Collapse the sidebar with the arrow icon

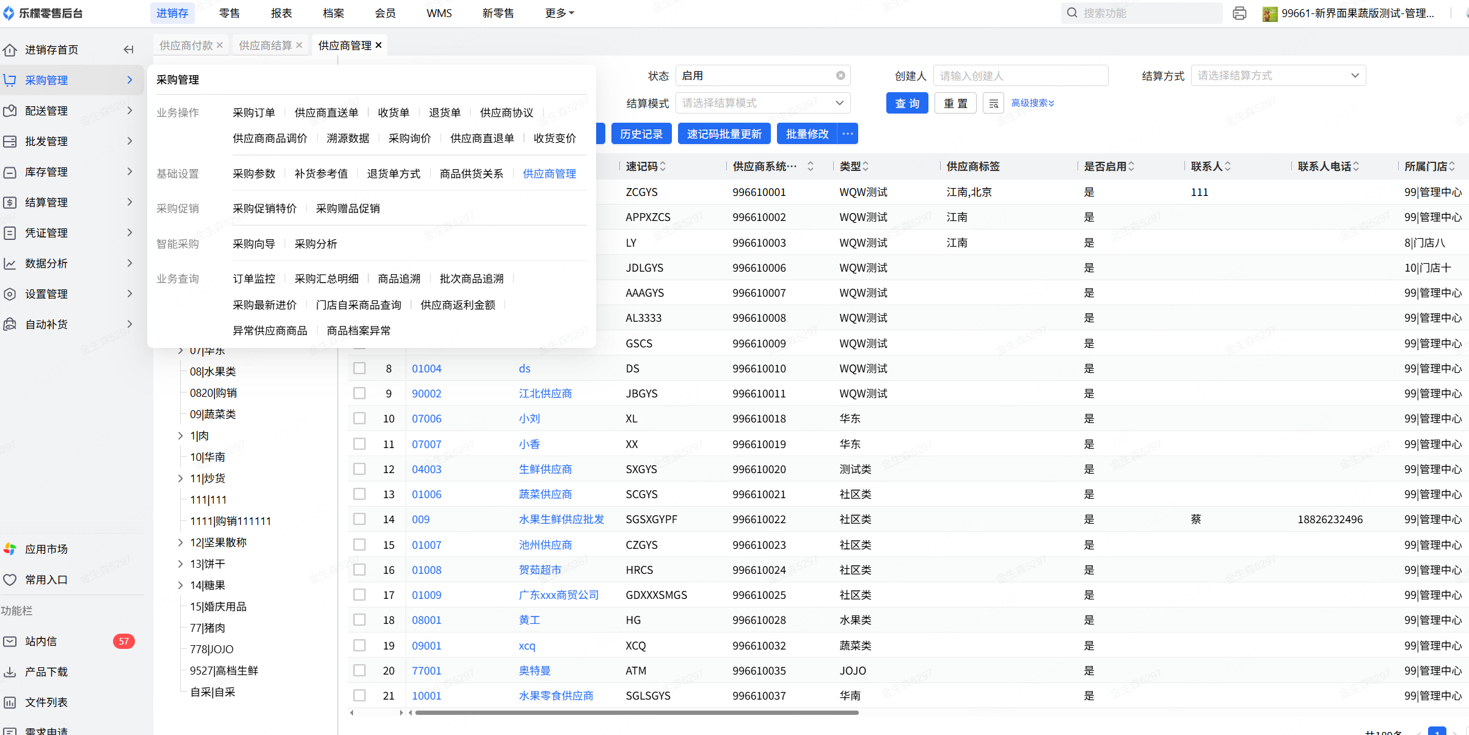(x=128, y=49)
